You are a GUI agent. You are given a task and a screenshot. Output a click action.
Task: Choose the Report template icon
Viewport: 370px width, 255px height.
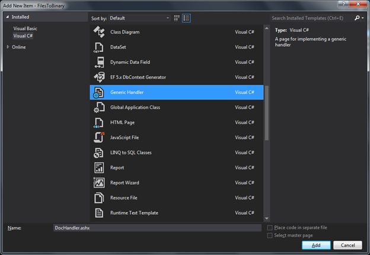tap(99, 167)
